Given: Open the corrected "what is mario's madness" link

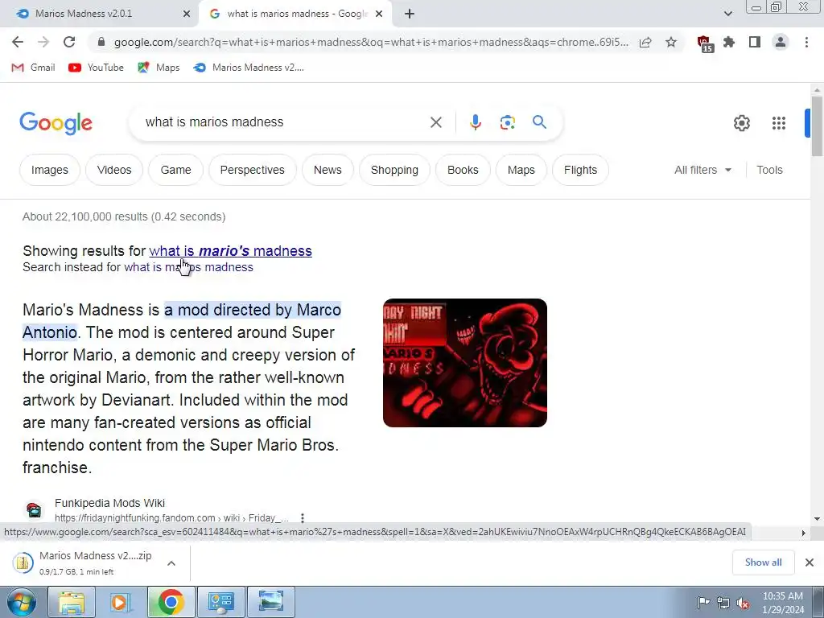Looking at the screenshot, I should (230, 251).
